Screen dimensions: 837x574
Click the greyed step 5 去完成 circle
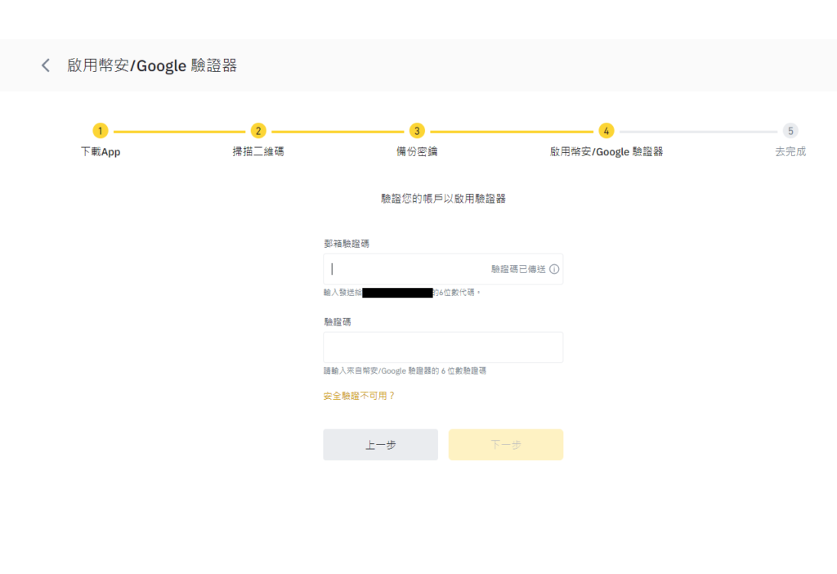790,130
